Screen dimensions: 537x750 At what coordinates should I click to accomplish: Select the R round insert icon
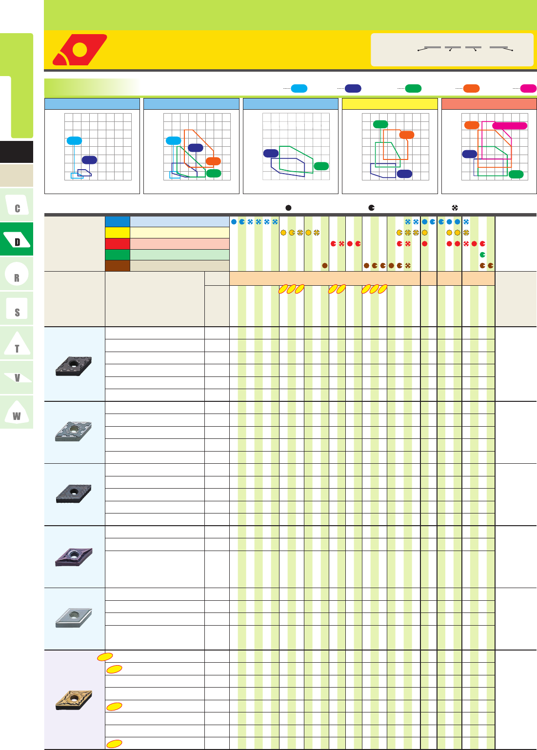point(17,275)
